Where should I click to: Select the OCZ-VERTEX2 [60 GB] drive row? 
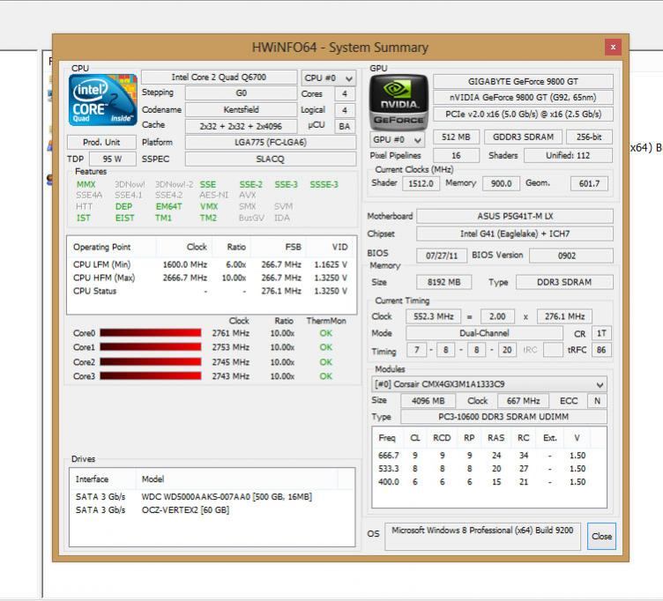(x=212, y=510)
